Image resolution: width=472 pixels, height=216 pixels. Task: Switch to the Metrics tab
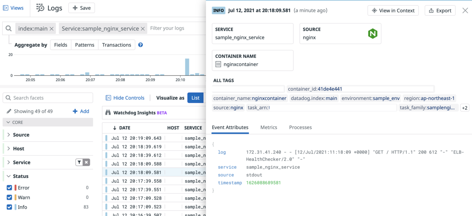269,127
